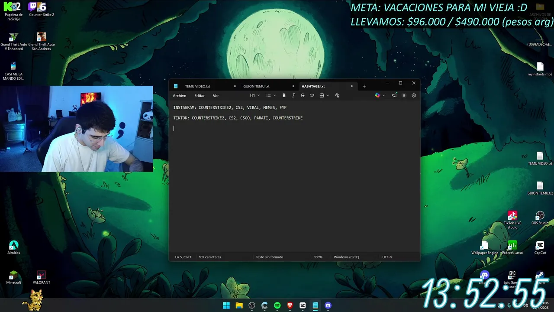Open the H1 heading dropdown

coord(255,95)
